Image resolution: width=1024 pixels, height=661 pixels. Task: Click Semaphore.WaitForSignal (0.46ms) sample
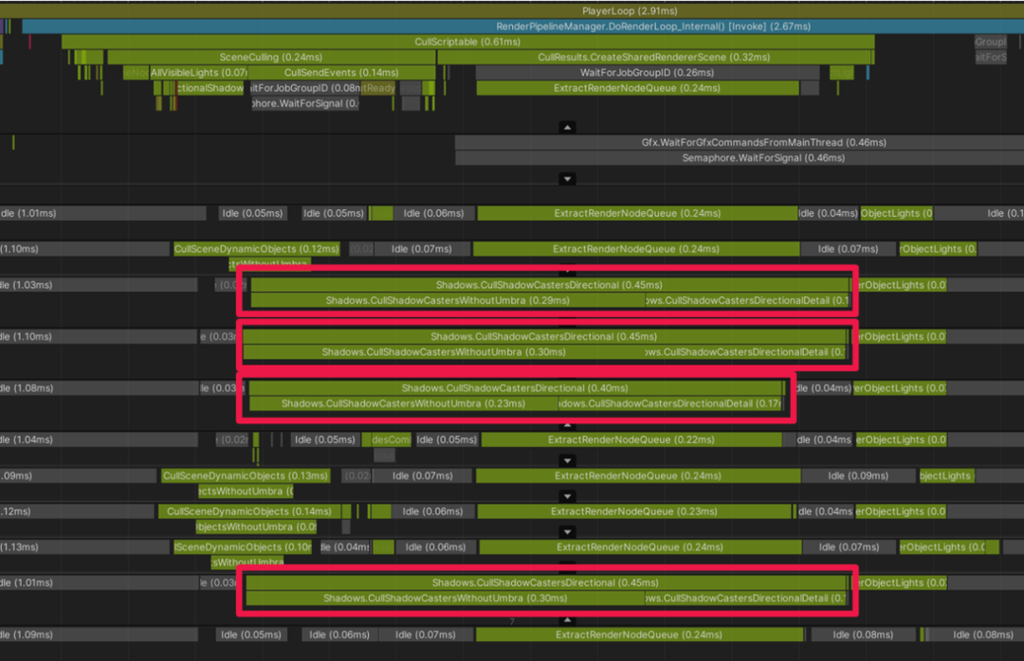pos(740,158)
